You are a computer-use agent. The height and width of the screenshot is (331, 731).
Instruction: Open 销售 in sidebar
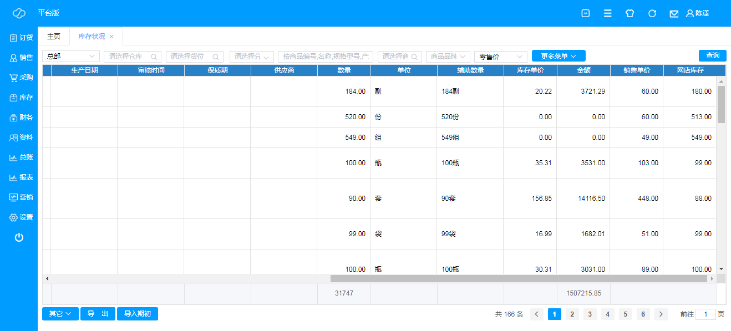[21, 58]
